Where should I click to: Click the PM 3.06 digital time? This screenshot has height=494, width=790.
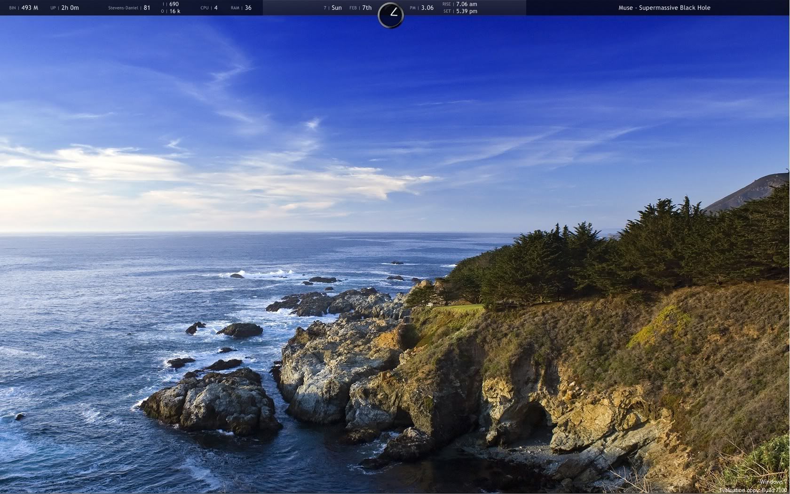click(x=427, y=8)
